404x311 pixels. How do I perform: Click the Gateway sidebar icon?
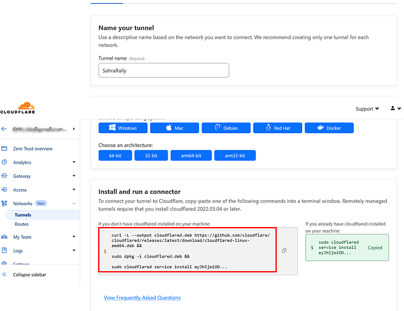[4, 176]
